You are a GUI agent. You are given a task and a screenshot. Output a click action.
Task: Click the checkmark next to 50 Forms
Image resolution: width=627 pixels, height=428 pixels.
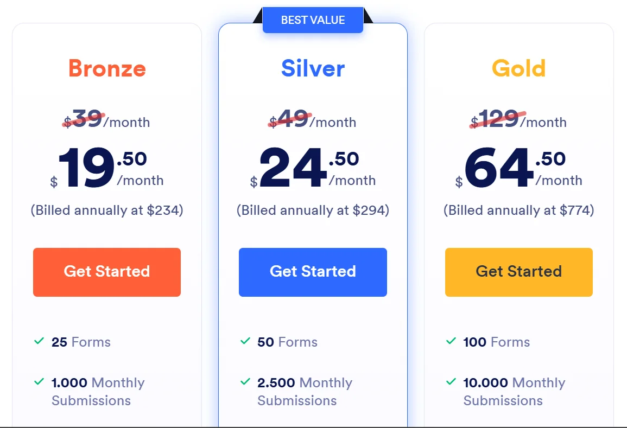pos(245,341)
